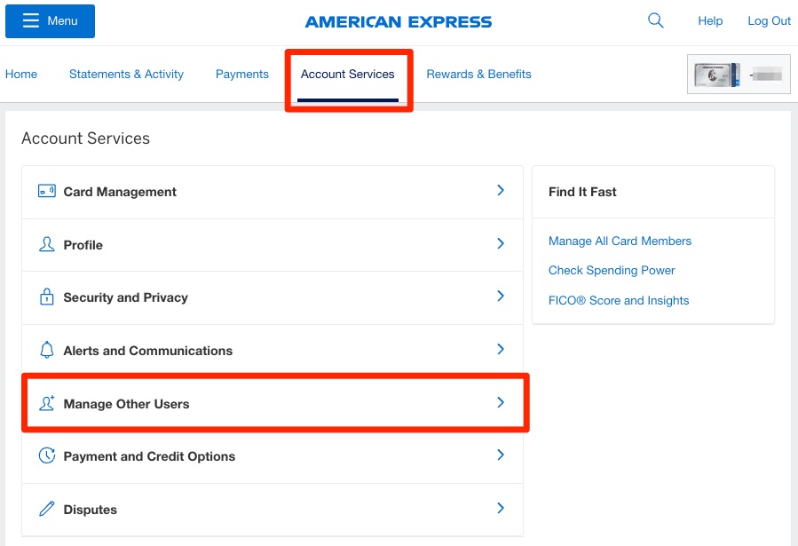The width and height of the screenshot is (798, 546).
Task: Select the Manage Other Users person-plus icon
Action: (46, 403)
